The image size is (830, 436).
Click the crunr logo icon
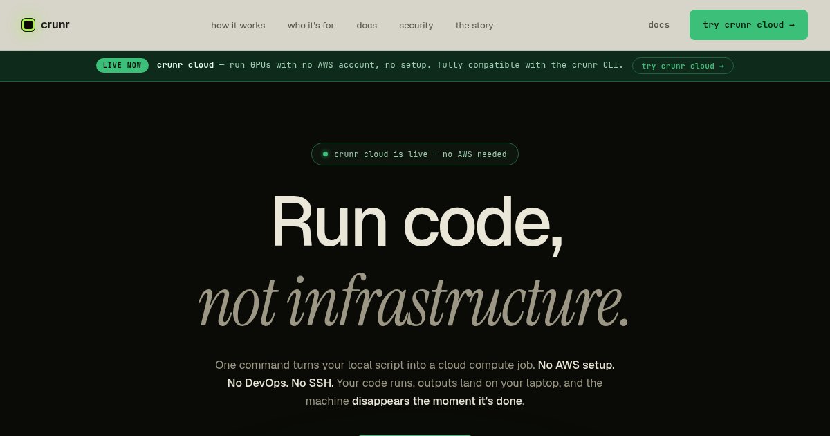pos(28,25)
